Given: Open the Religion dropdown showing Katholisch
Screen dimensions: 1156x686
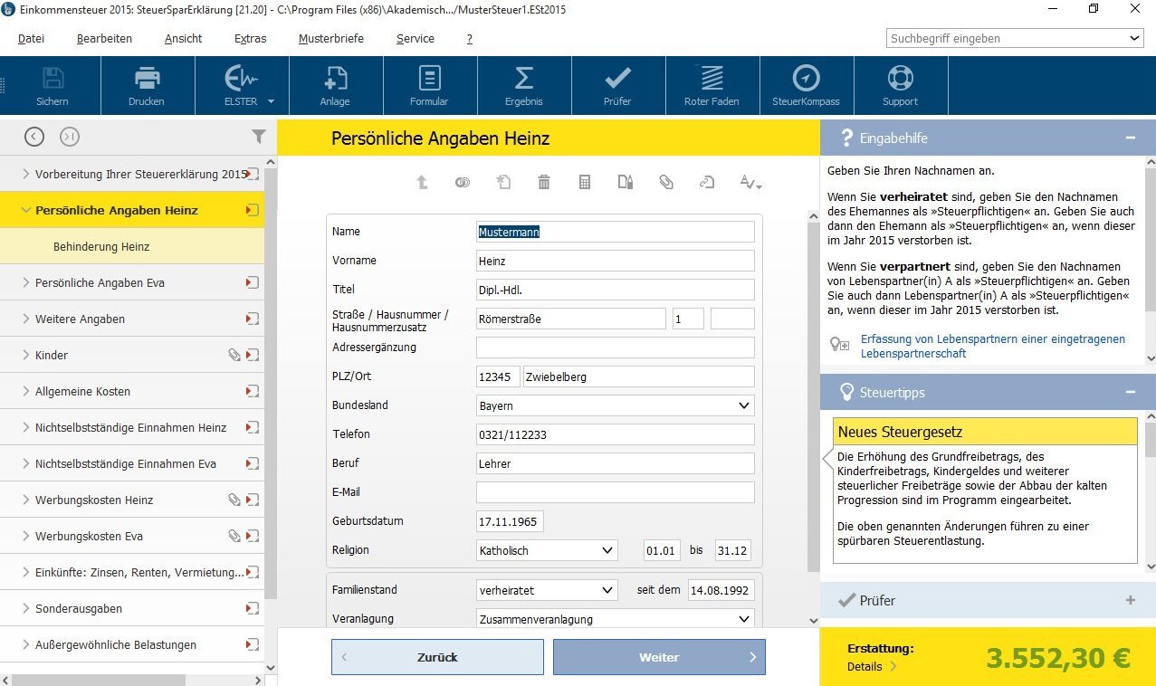Looking at the screenshot, I should click(x=547, y=550).
